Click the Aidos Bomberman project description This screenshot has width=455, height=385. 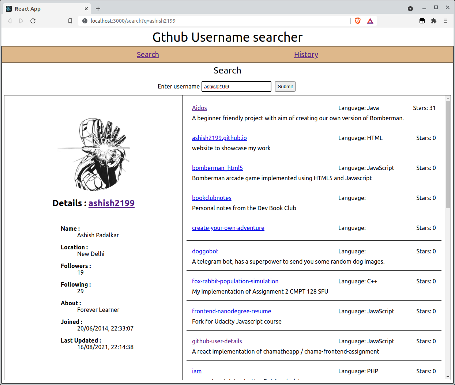[298, 118]
